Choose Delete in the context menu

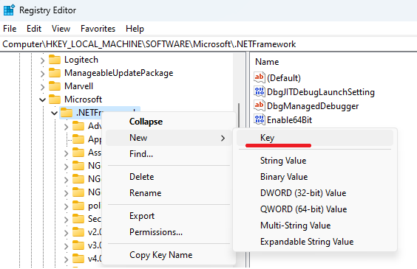169,177
